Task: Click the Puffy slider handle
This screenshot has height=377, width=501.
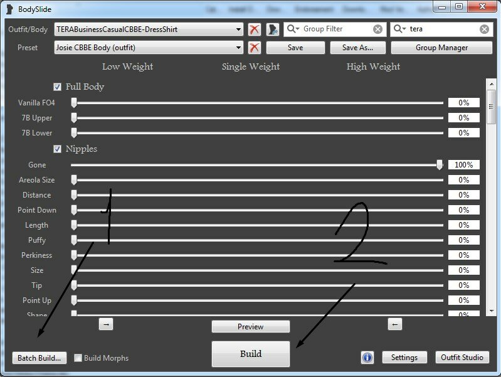Action: [x=74, y=240]
